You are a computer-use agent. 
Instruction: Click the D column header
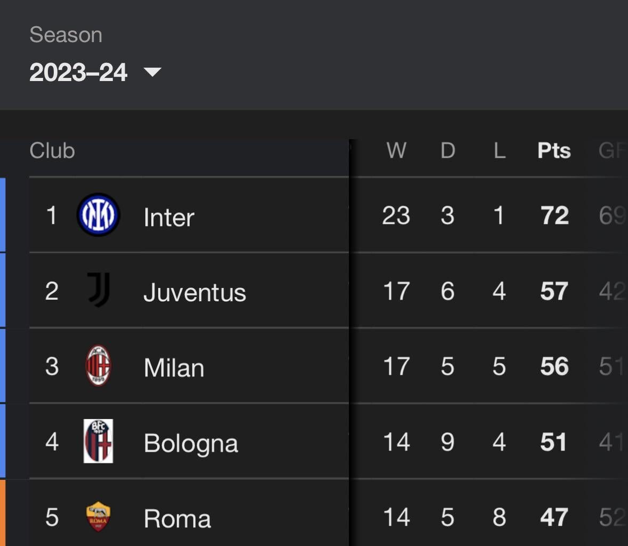[448, 151]
